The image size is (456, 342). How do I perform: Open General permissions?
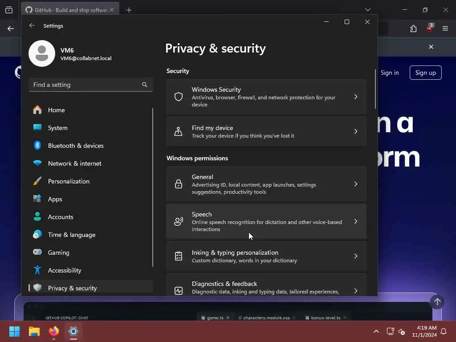click(266, 184)
